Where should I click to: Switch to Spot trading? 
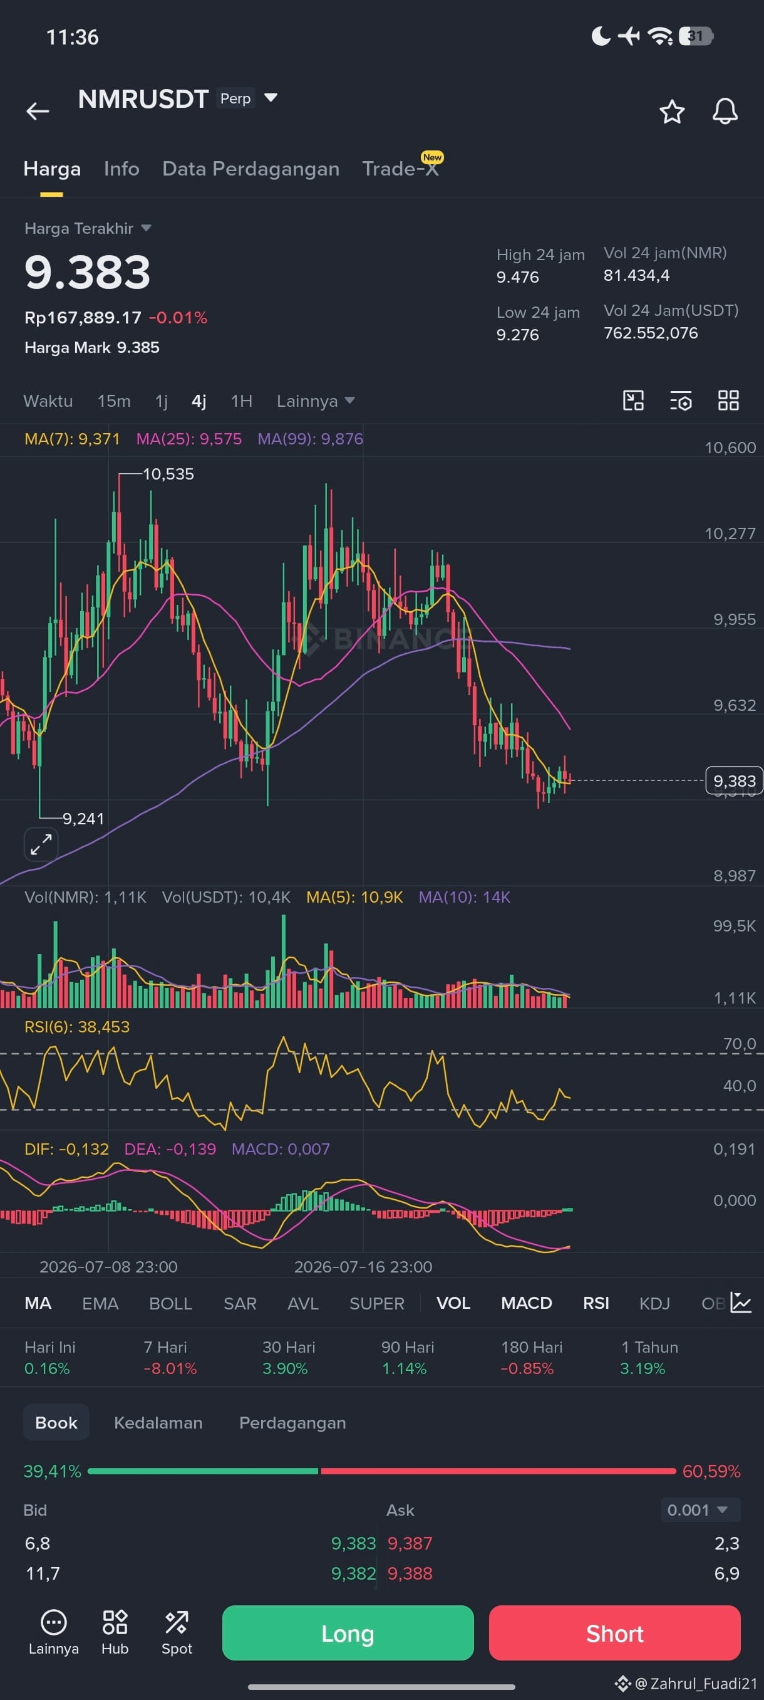[177, 1633]
